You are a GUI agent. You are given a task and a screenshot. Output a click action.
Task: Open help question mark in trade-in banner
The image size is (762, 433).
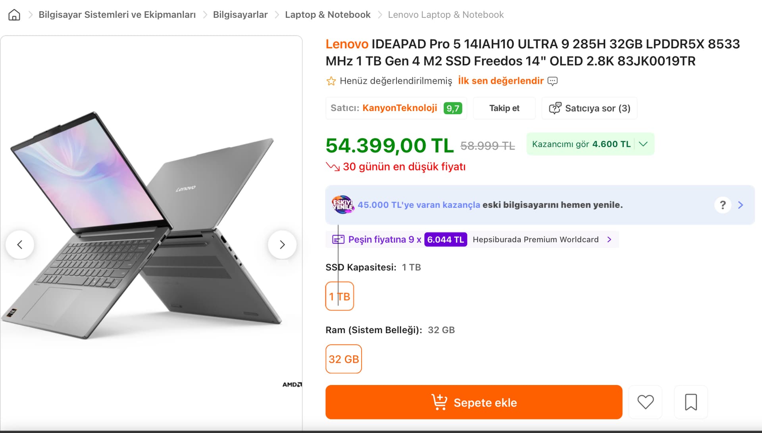pos(723,205)
